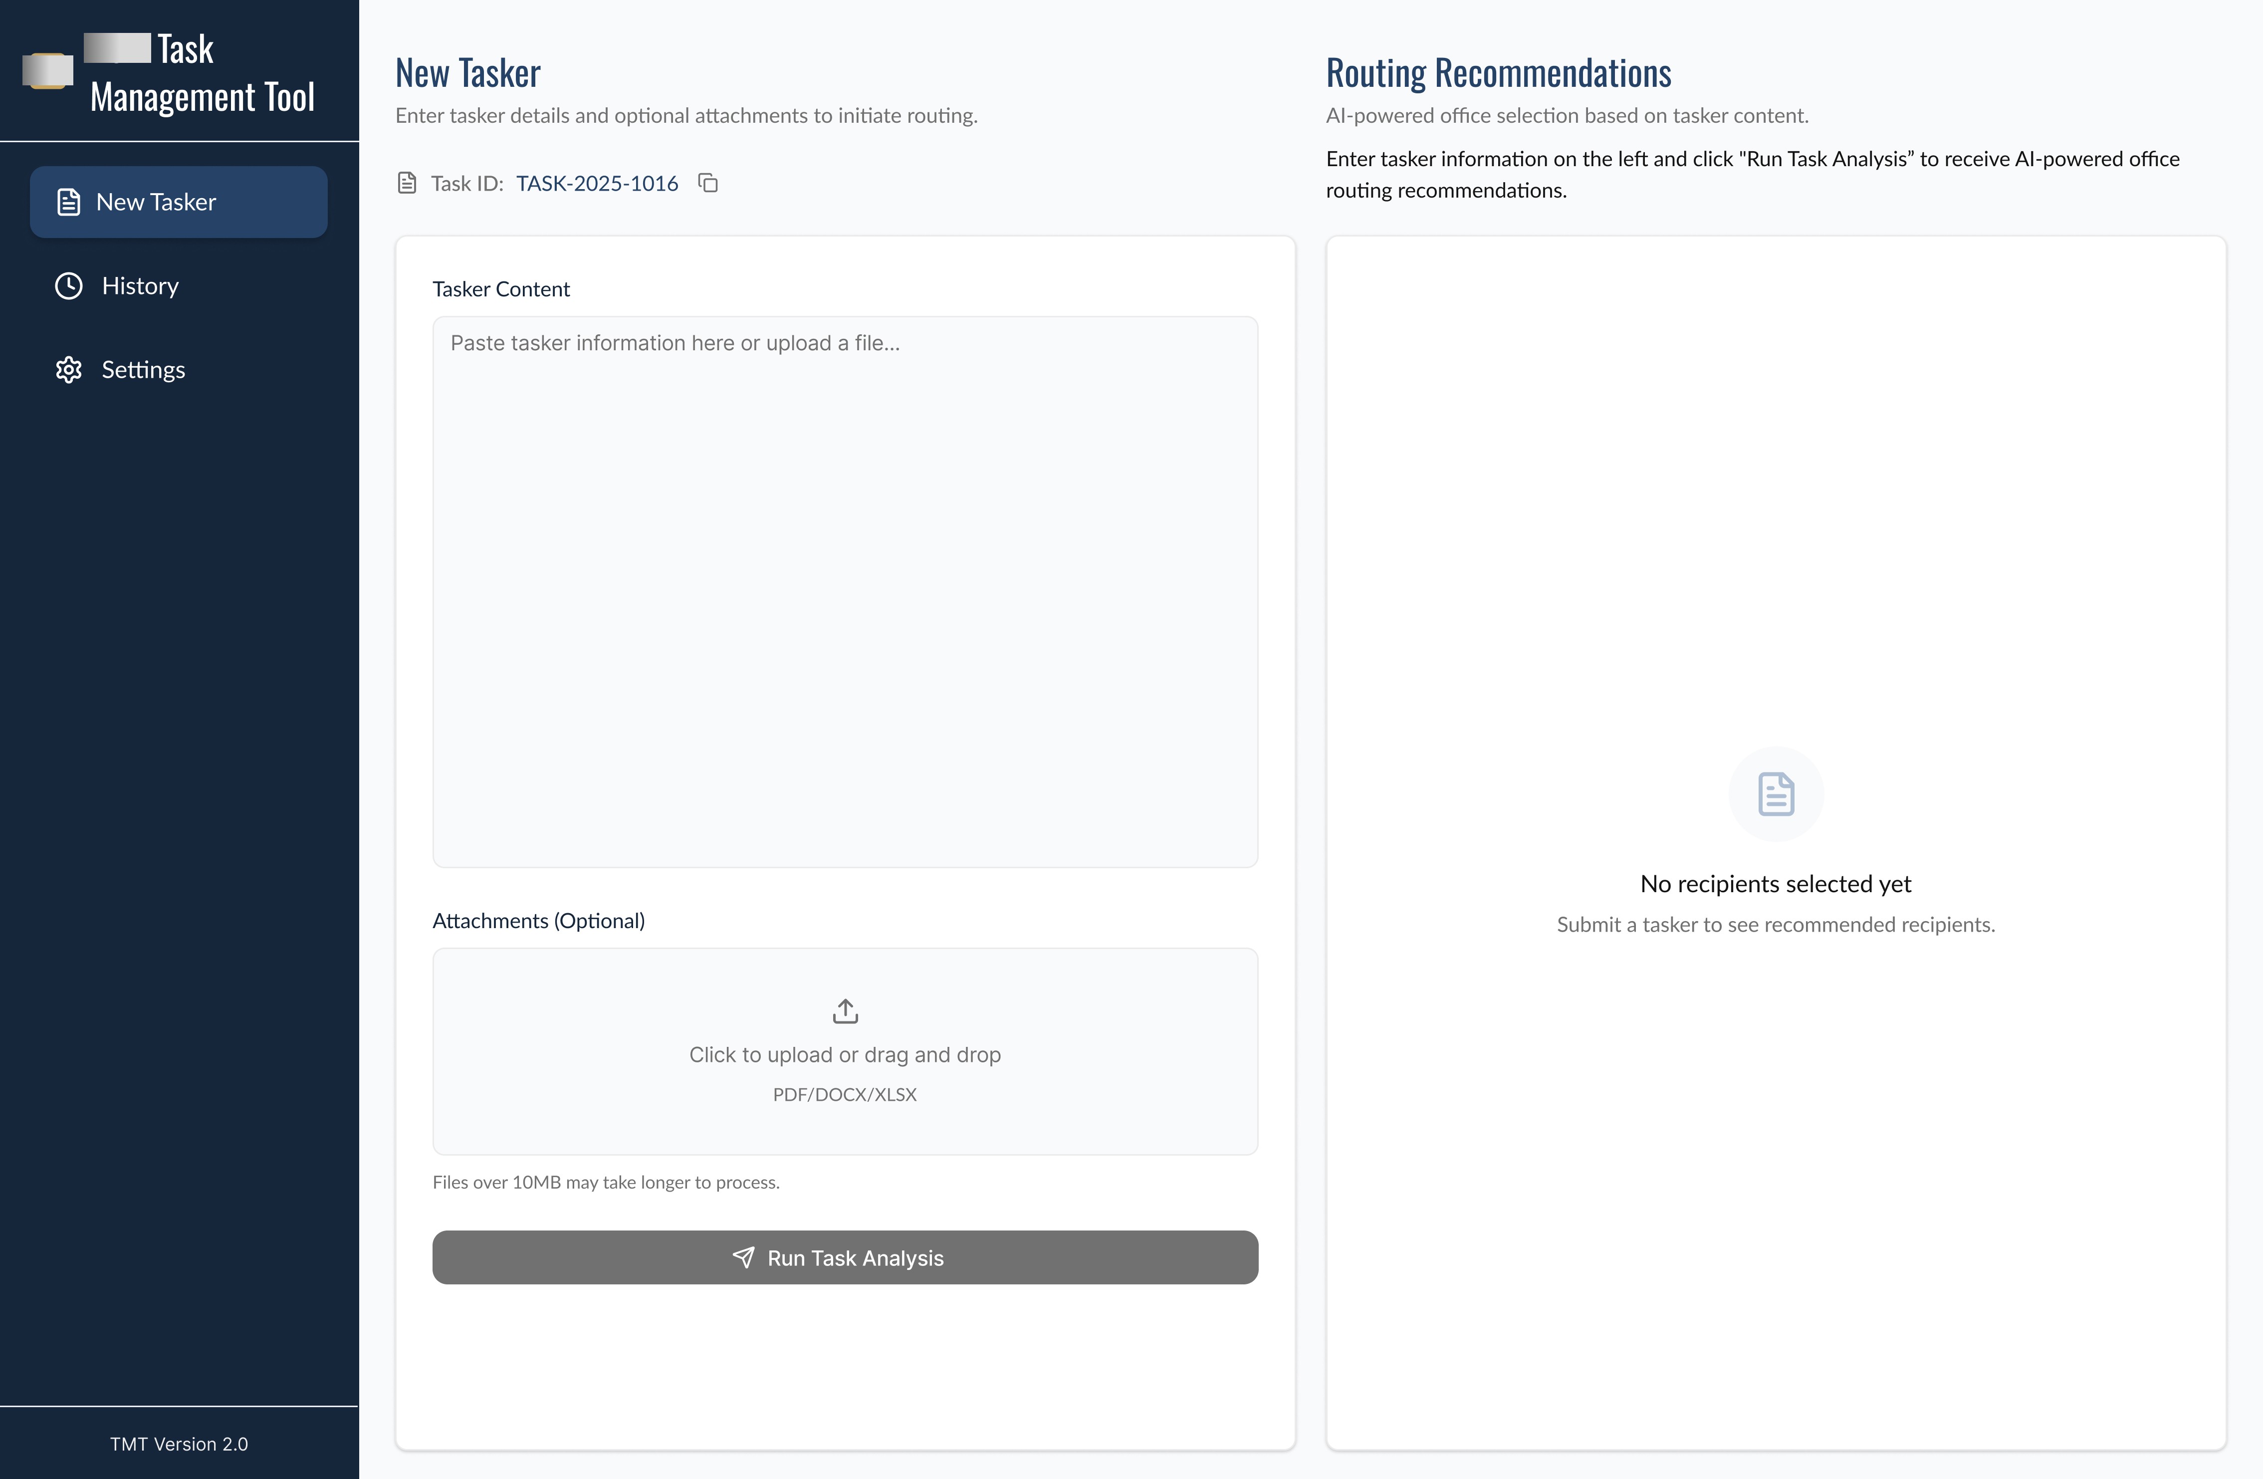Run the task analysis
The width and height of the screenshot is (2263, 1479).
click(844, 1257)
